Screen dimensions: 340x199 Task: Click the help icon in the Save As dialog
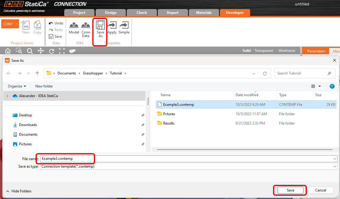[332, 86]
